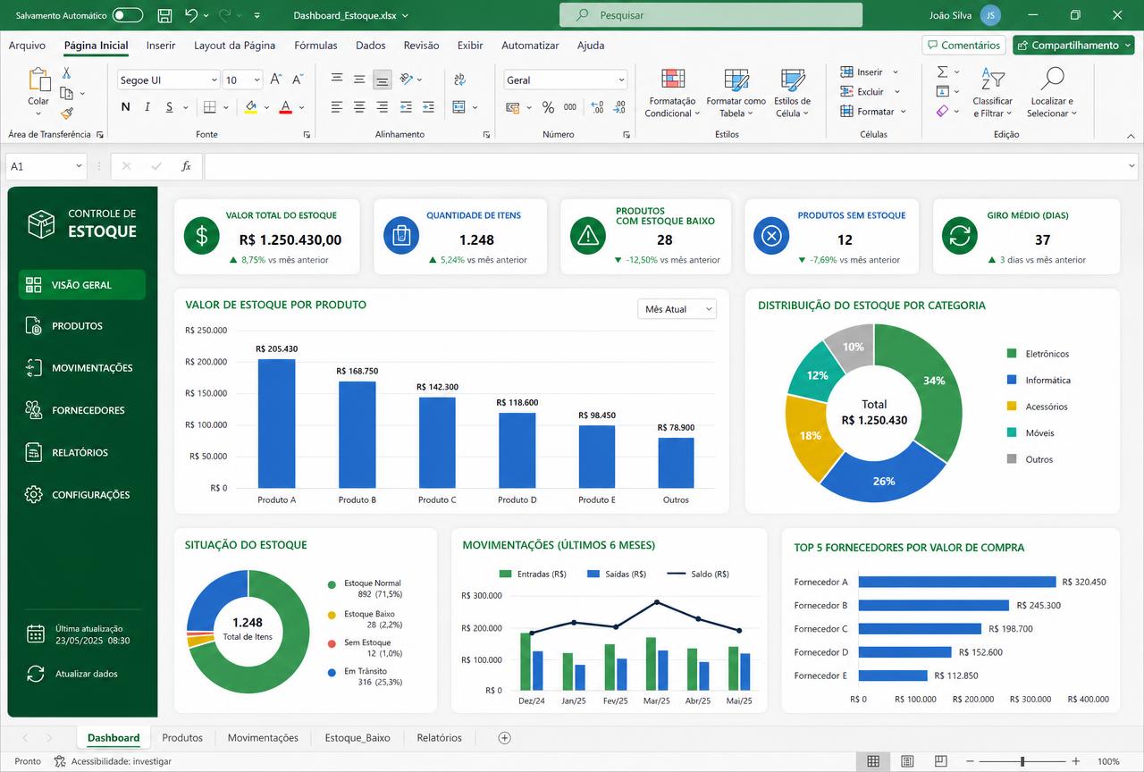This screenshot has width=1144, height=772.
Task: Open the Fórmulas ribbon tab
Action: point(315,46)
